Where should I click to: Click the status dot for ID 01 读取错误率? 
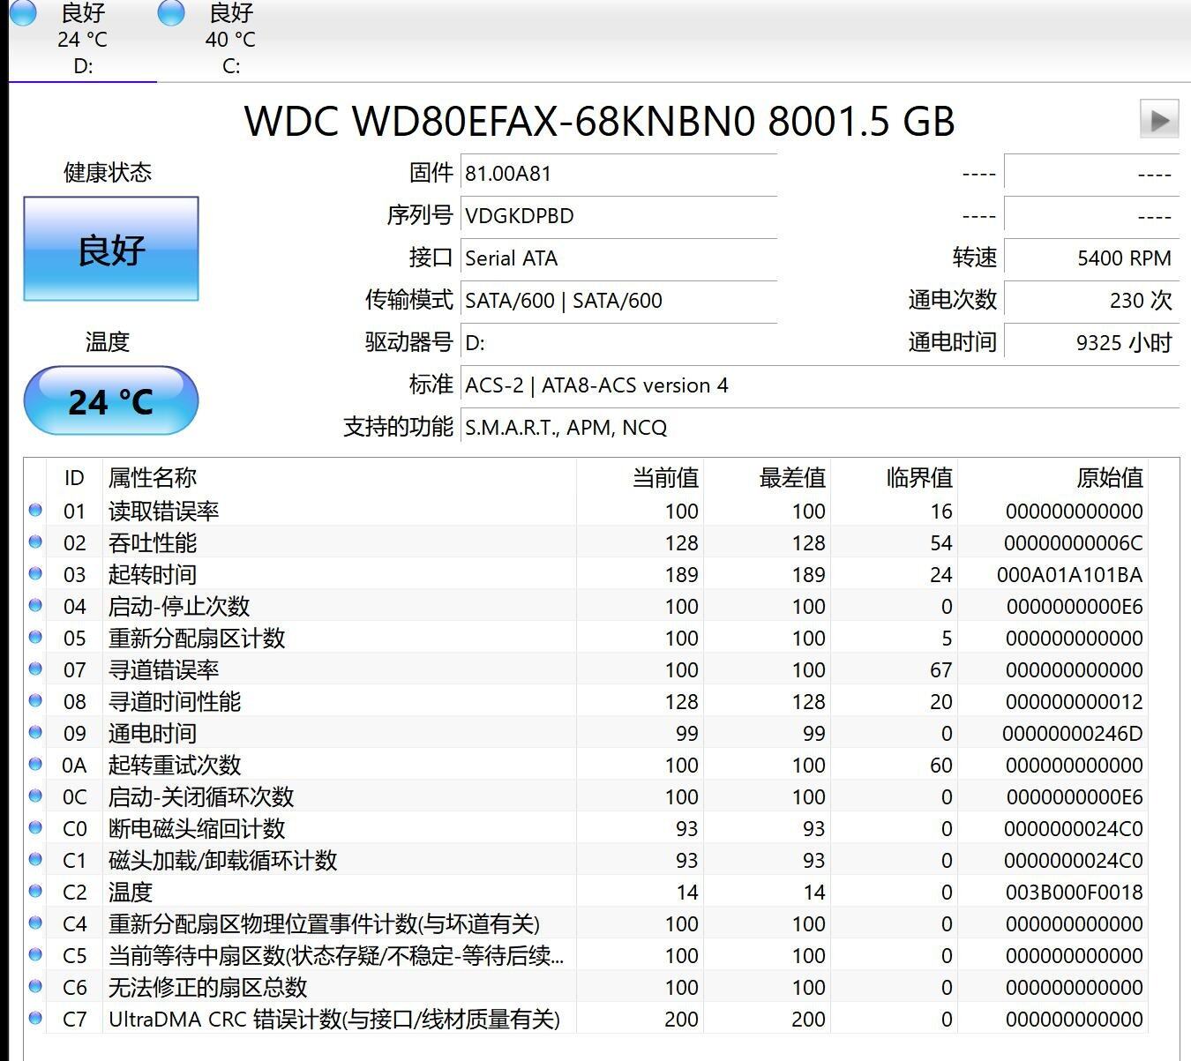(35, 510)
